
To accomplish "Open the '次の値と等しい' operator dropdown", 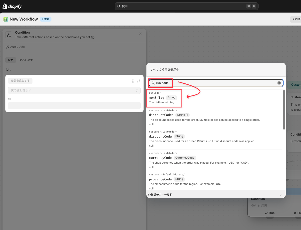I will pyautogui.click(x=74, y=90).
